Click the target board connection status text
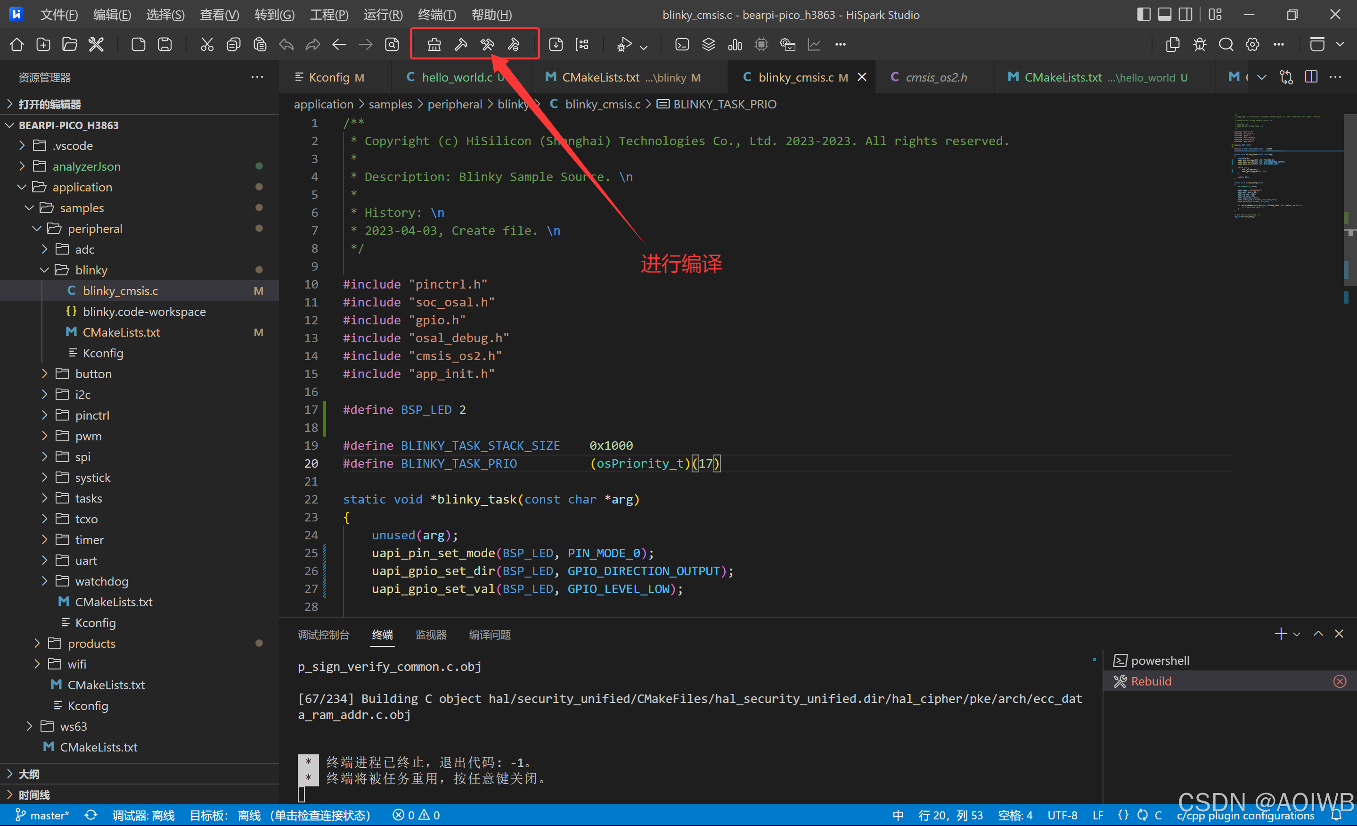This screenshot has height=826, width=1357. click(280, 816)
